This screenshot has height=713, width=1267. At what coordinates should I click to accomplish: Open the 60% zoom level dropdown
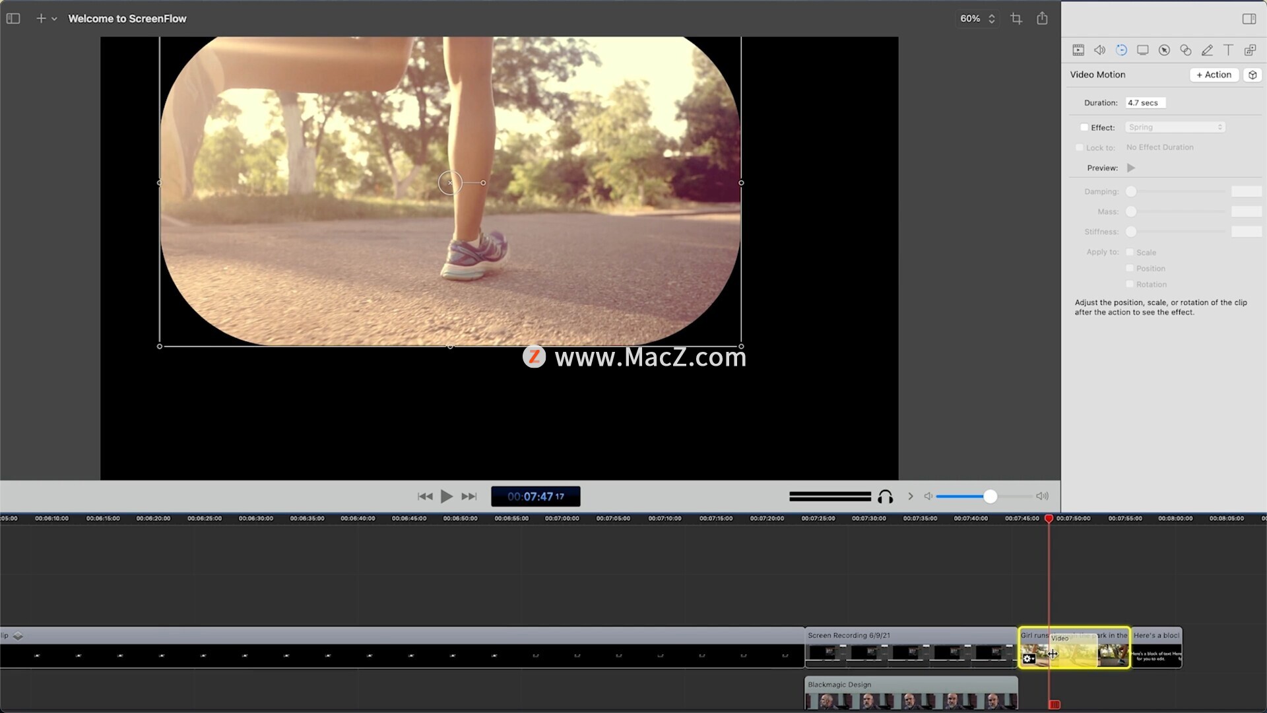(977, 18)
